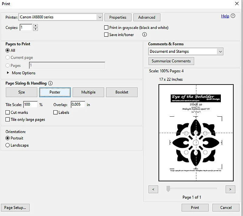The width and height of the screenshot is (243, 216).
Task: Click Summarize Comments button
Action: [x=171, y=61]
